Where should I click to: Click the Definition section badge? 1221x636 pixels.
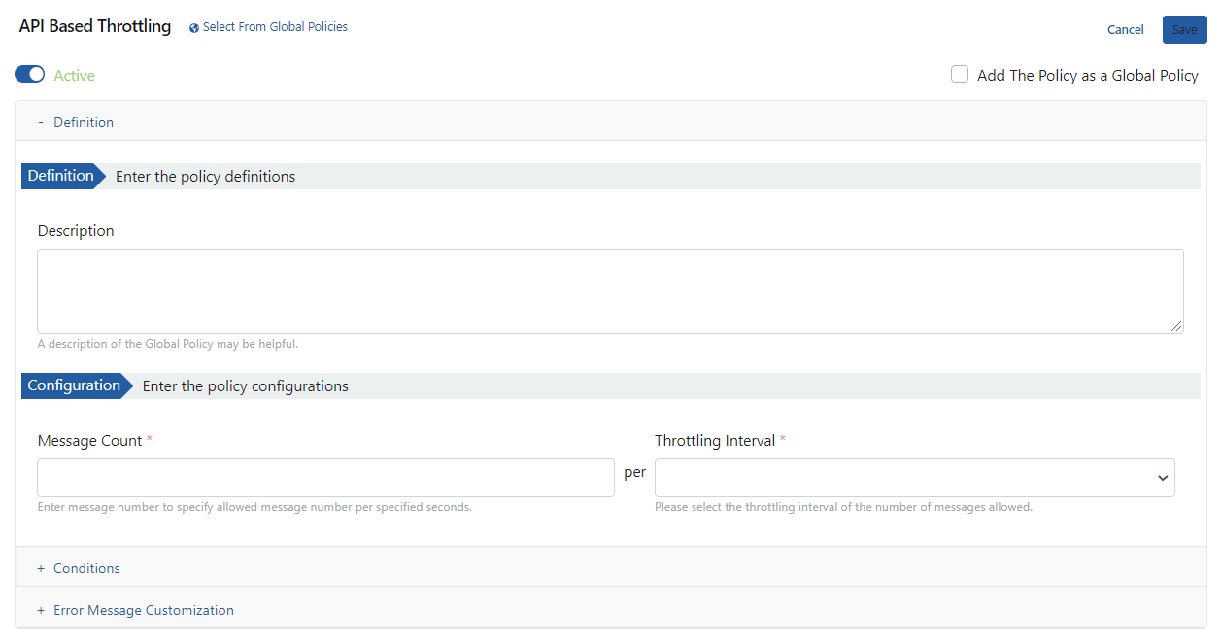61,176
